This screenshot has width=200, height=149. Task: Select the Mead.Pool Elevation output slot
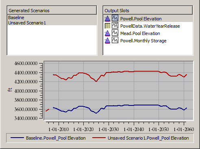pos(148,33)
